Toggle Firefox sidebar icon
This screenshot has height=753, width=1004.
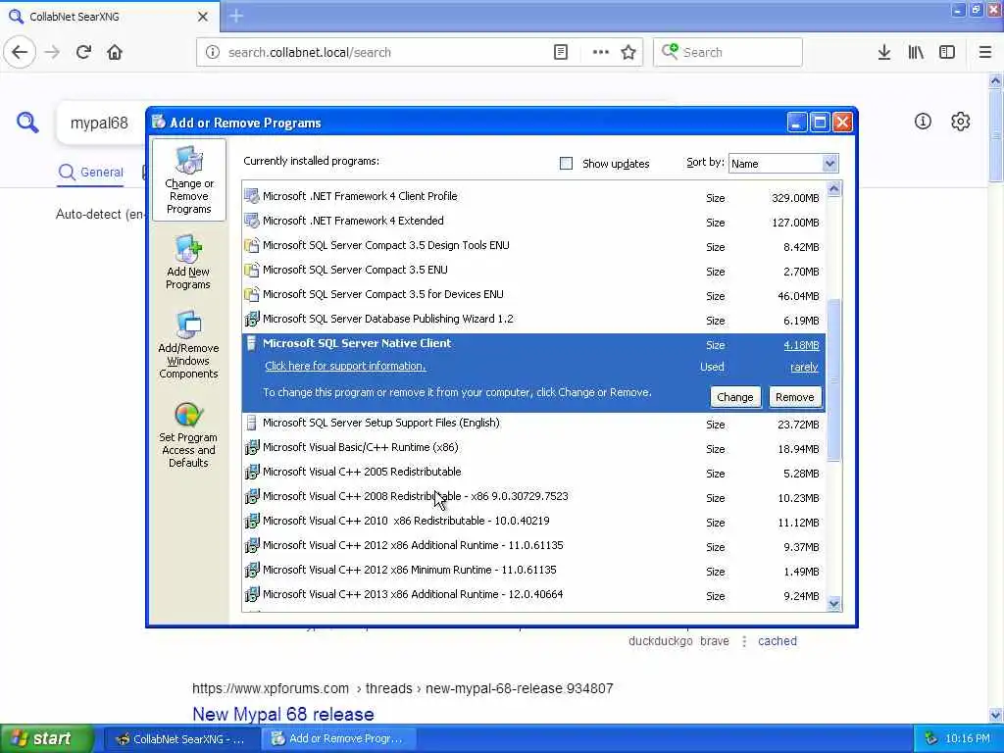tap(947, 52)
